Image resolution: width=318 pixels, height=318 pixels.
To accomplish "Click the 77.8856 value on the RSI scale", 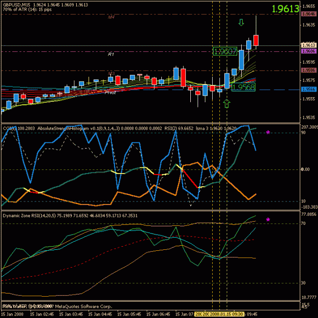I will pos(309,214).
